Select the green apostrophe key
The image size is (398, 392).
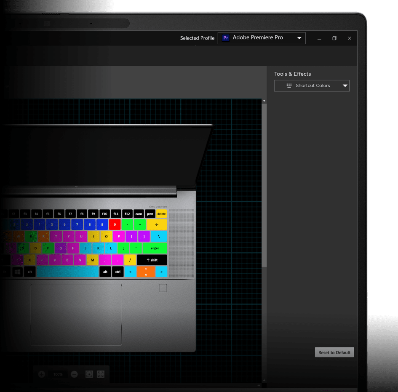(x=136, y=248)
